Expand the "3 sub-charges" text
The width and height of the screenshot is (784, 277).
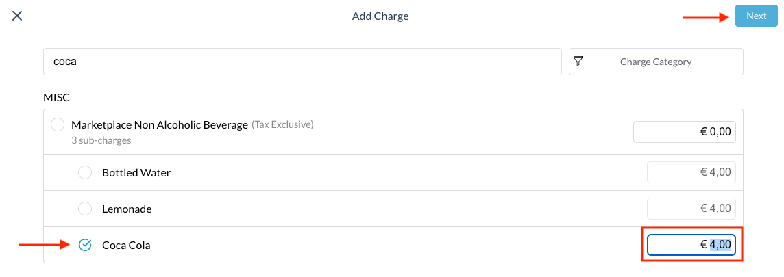[x=101, y=140]
